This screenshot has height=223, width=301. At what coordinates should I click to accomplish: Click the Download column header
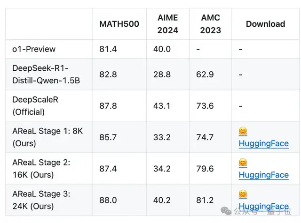265,24
